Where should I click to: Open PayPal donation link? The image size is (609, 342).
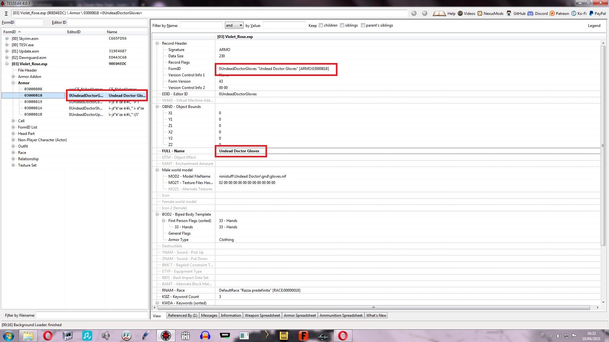click(x=598, y=13)
